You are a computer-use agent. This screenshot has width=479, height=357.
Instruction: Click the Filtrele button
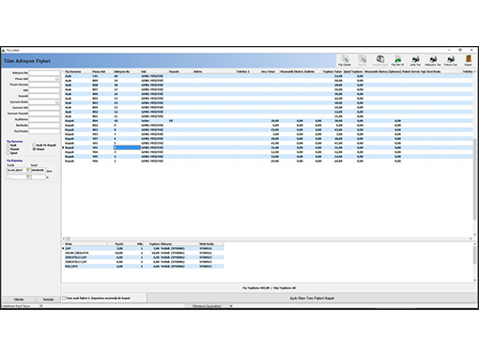[19, 300]
